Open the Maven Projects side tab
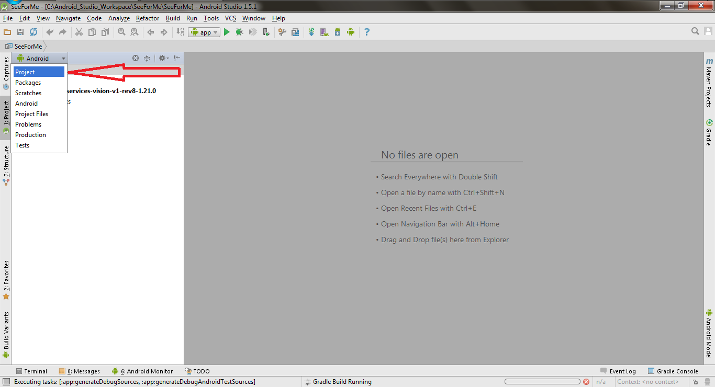Image resolution: width=715 pixels, height=387 pixels. tap(709, 83)
